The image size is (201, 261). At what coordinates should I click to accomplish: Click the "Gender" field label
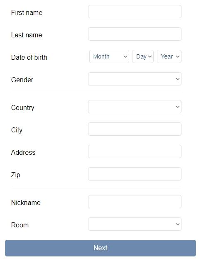(x=22, y=80)
